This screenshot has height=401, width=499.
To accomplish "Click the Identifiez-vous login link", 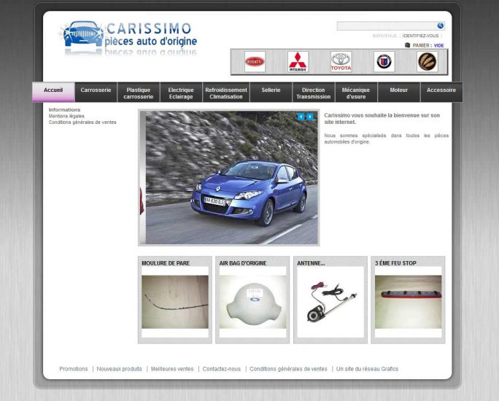I will 420,35.
